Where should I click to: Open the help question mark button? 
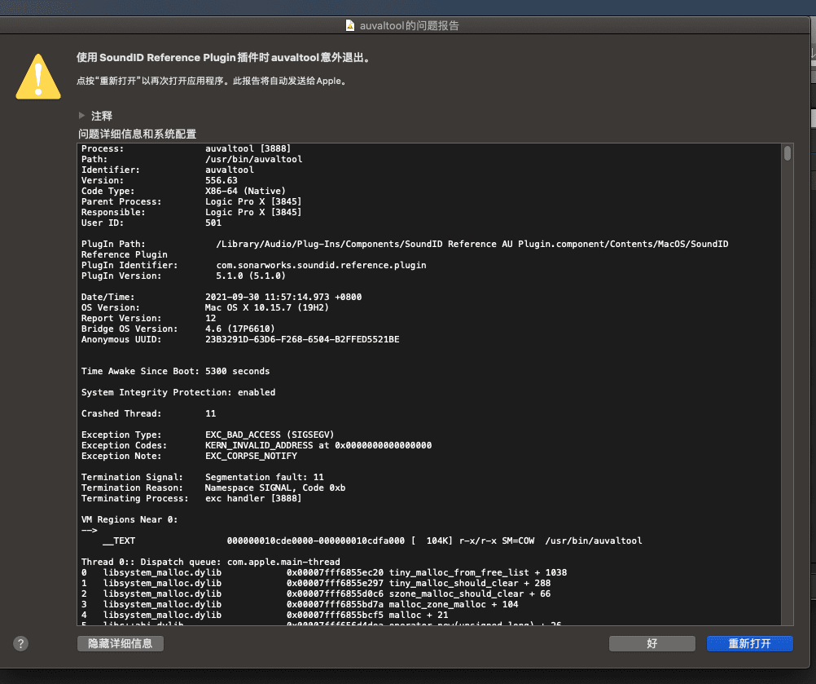21,643
